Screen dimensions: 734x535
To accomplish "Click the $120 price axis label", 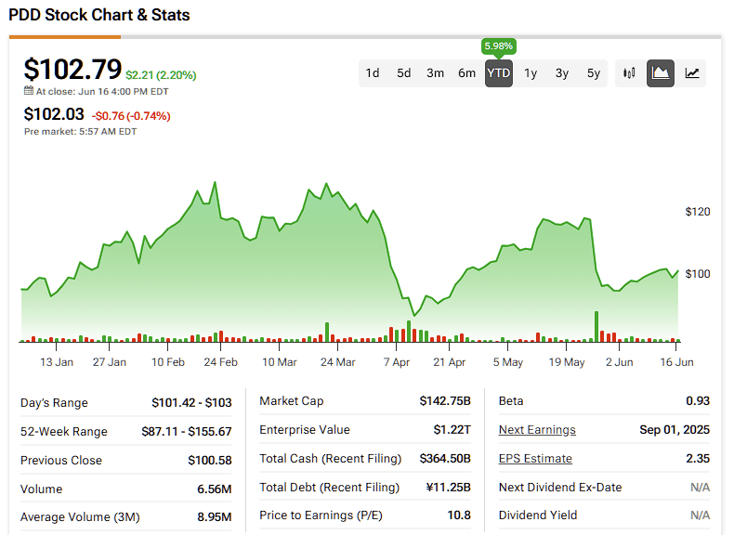I will click(698, 212).
